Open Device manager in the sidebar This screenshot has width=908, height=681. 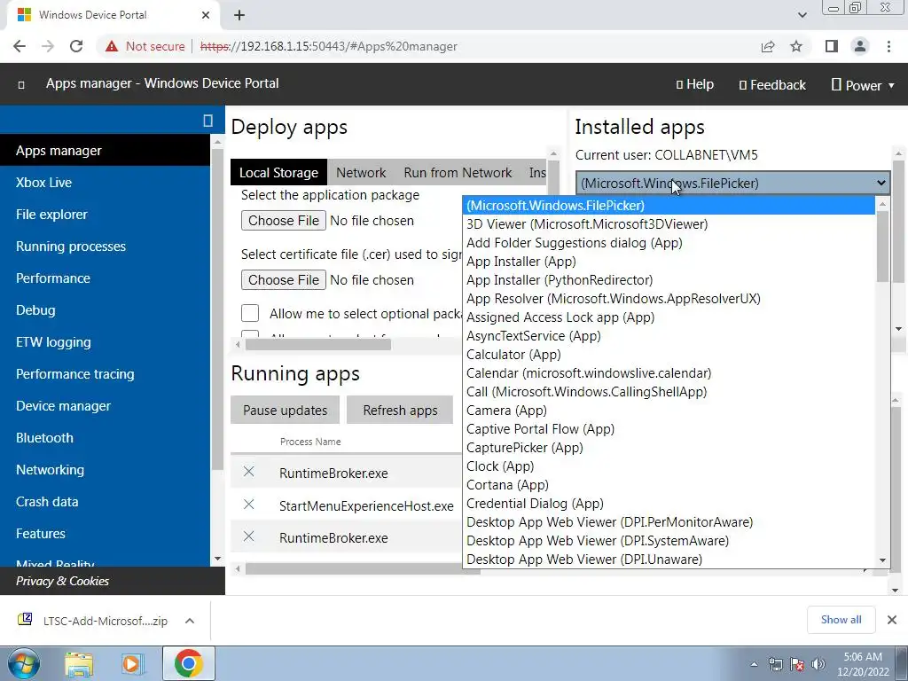coord(106,406)
